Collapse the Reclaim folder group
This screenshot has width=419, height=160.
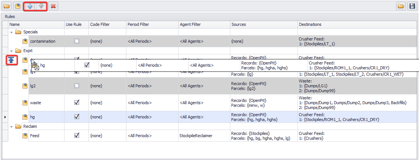pos(12,127)
